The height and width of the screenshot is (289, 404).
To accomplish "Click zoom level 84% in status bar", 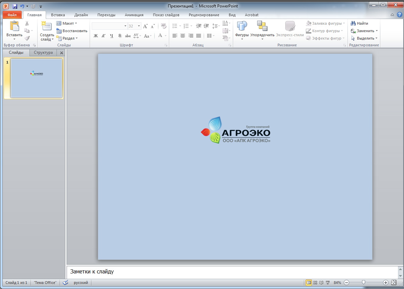I will tap(337, 283).
